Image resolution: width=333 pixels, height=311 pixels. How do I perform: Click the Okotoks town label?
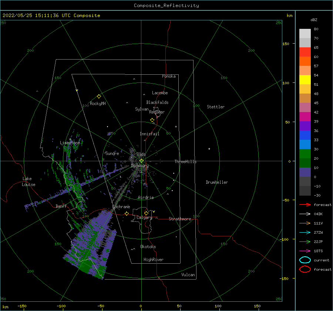tap(148, 247)
